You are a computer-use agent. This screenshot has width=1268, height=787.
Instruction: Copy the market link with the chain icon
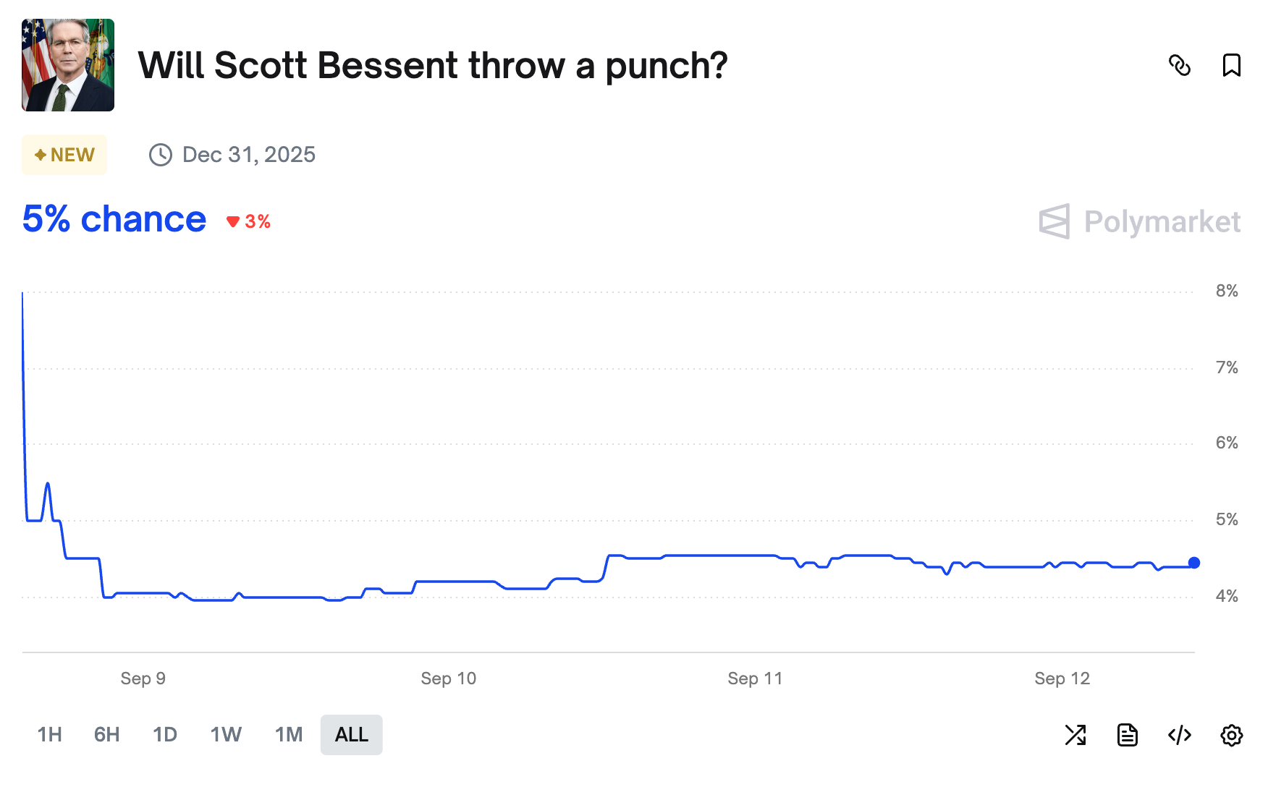pyautogui.click(x=1180, y=65)
